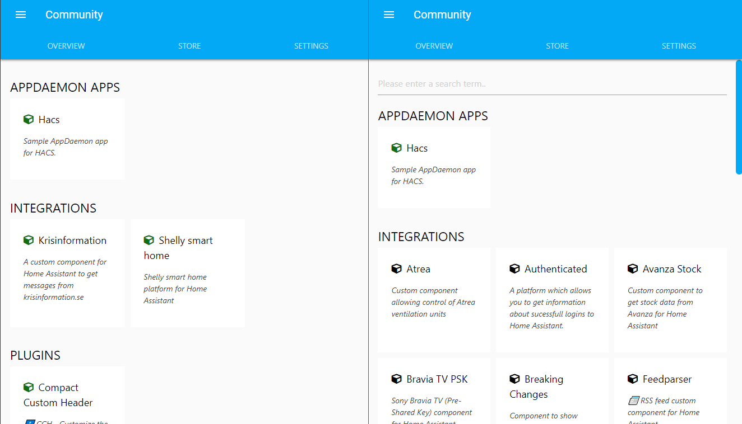The image size is (742, 424).
Task: Click Community title in right panel header
Action: [x=442, y=15]
